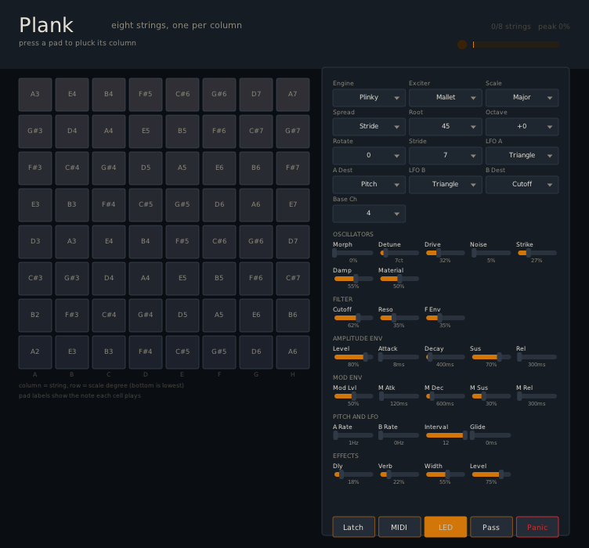Click the Detune slider track
The width and height of the screenshot is (589, 548).
click(x=399, y=253)
